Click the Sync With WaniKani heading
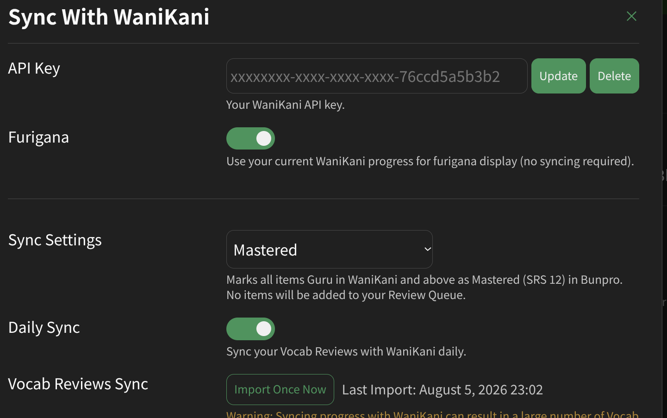This screenshot has width=667, height=418. click(x=109, y=17)
